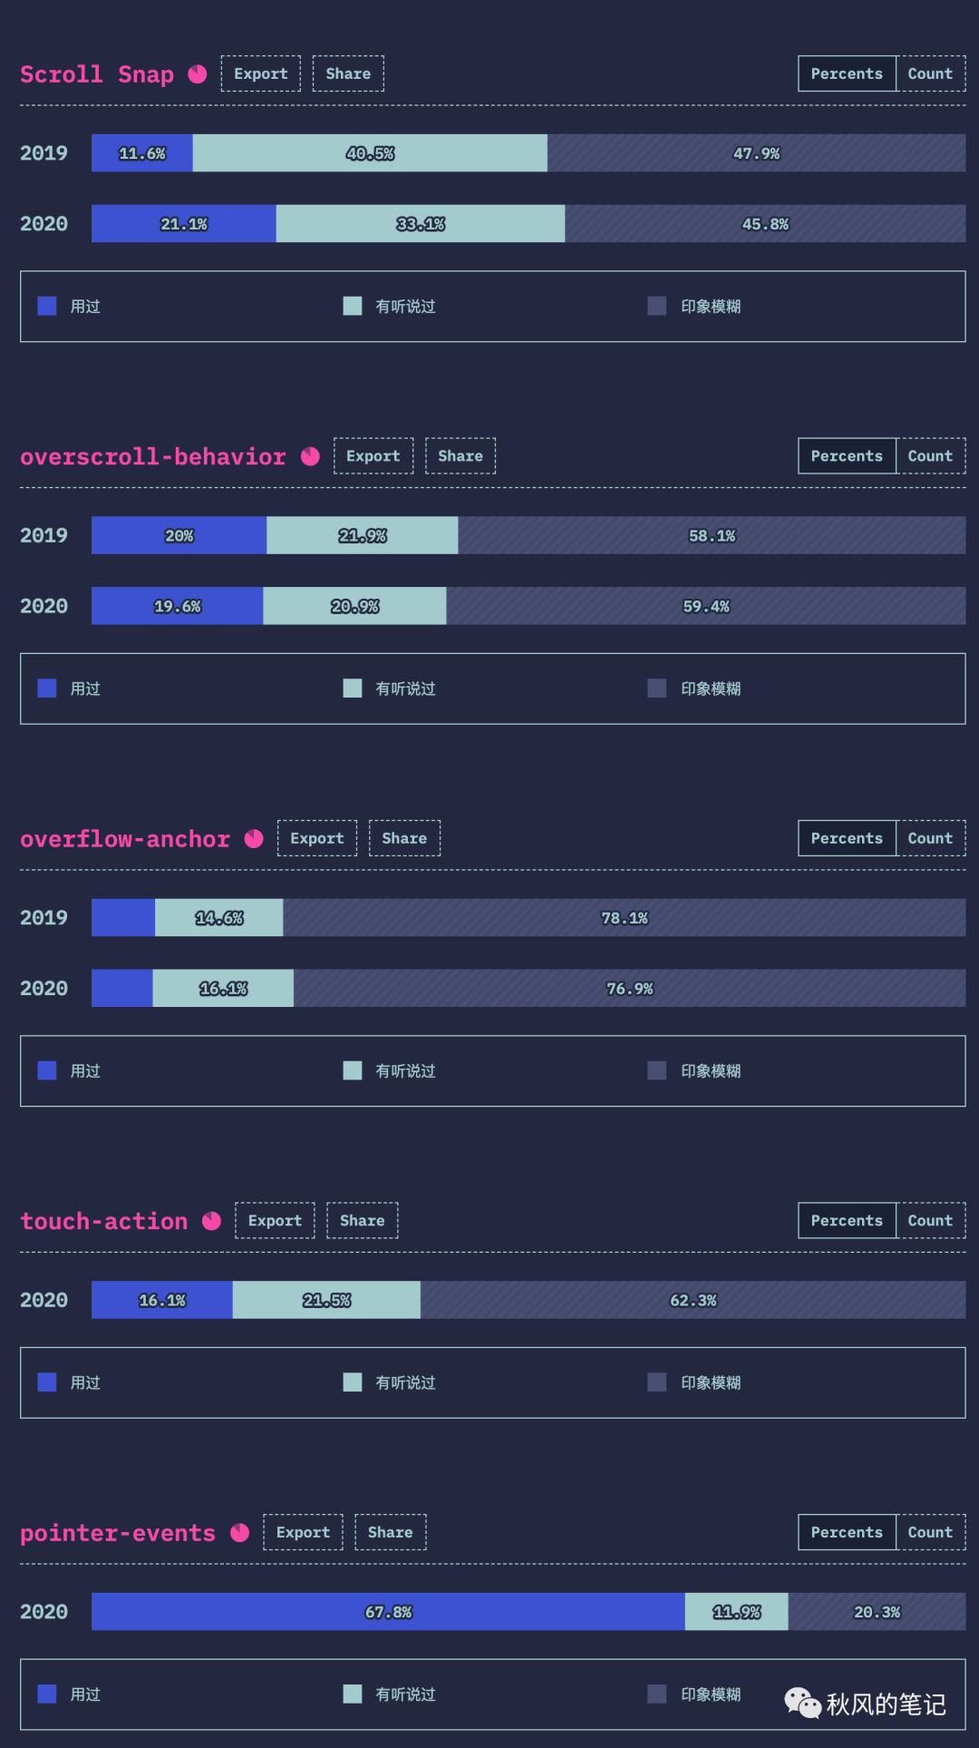Click the WeChat logo icon at bottom right
The width and height of the screenshot is (979, 1748).
click(802, 1703)
